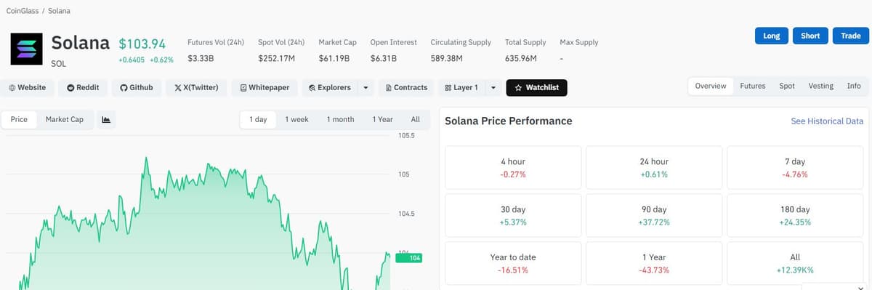Switch to the Spot tab
The width and height of the screenshot is (872, 290).
[x=787, y=86]
